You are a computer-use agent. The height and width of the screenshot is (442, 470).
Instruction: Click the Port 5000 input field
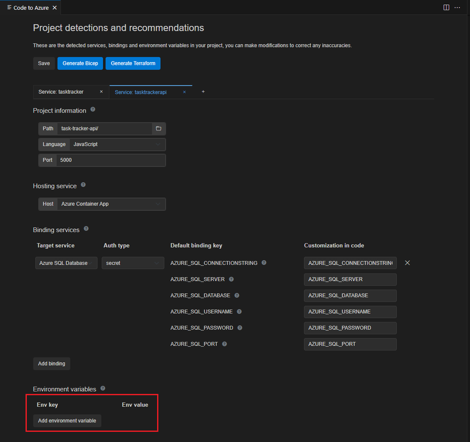tap(111, 160)
